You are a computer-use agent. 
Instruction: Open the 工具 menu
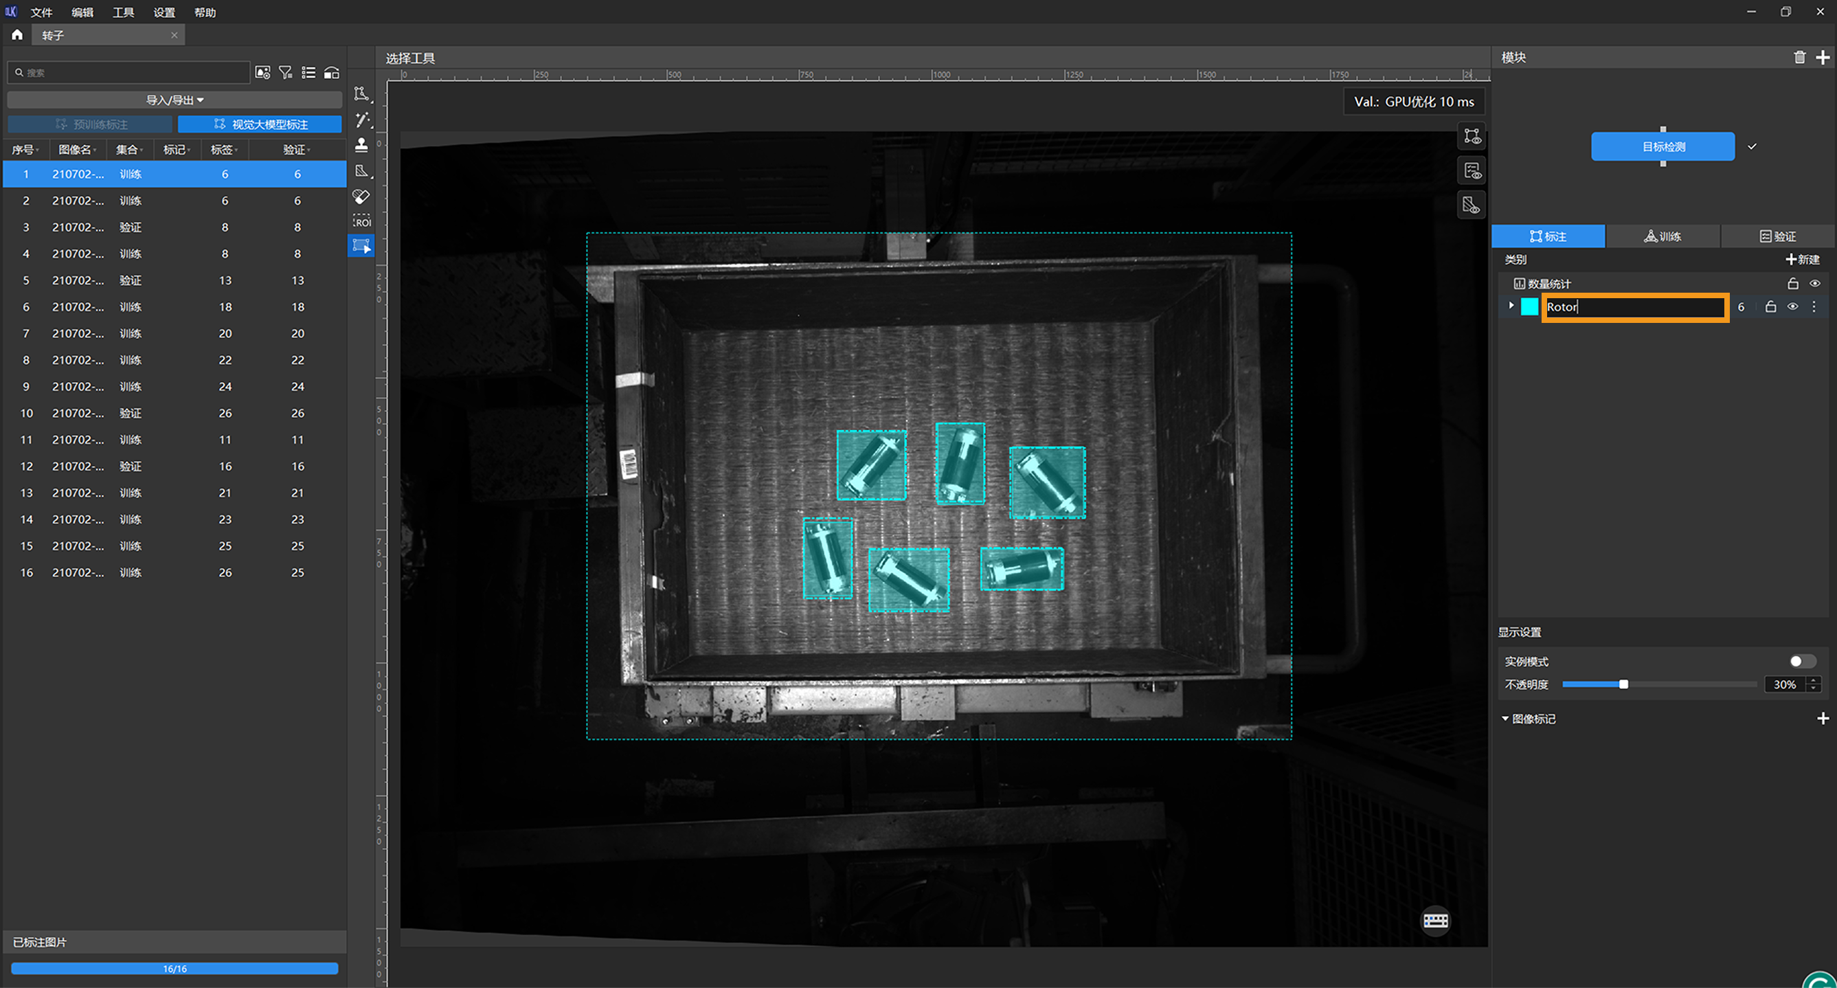click(x=123, y=12)
